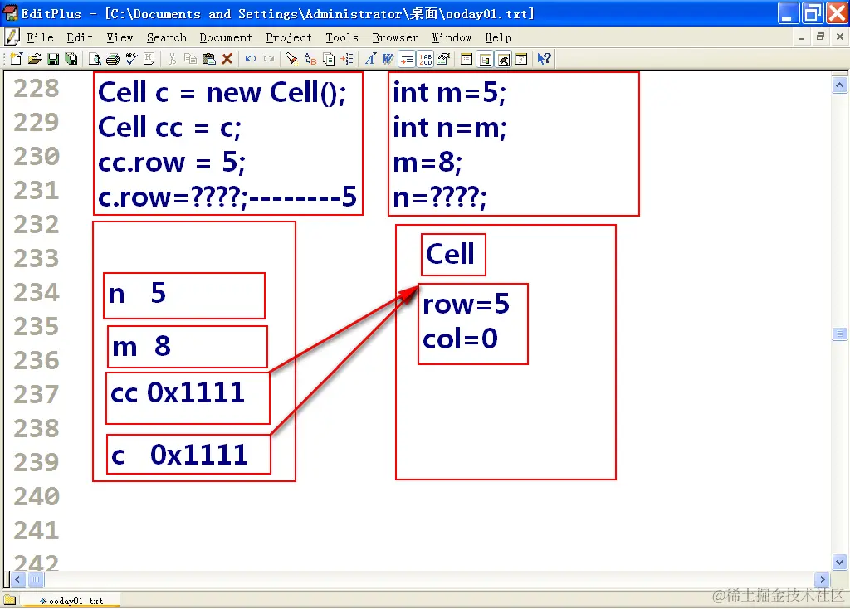The height and width of the screenshot is (609, 850).
Task: Click the horizontal scrollbar thumb
Action: [x=36, y=580]
